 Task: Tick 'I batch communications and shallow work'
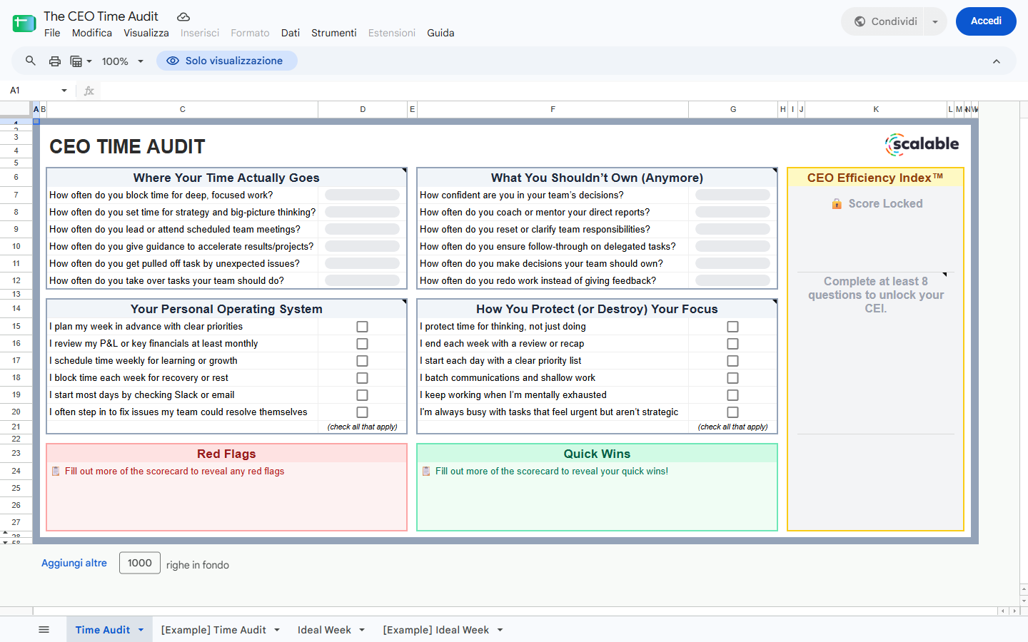pyautogui.click(x=732, y=378)
